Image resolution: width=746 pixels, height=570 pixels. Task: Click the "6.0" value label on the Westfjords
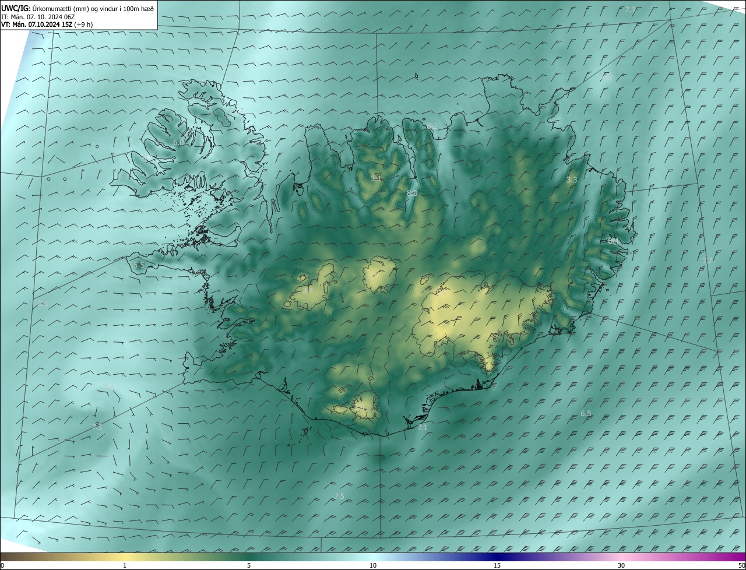pos(178,142)
